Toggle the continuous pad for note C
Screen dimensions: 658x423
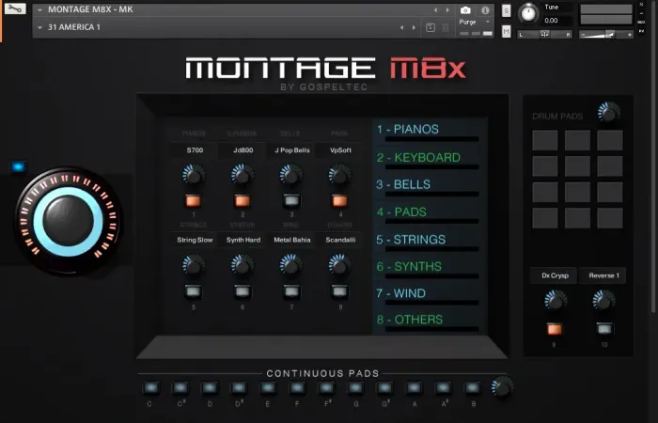point(150,387)
